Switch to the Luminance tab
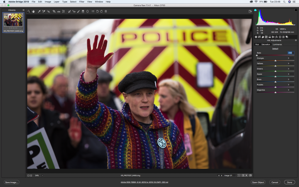This screenshot has height=187, width=299. (x=277, y=44)
